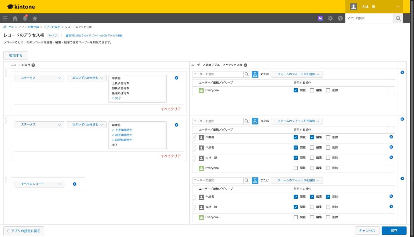Enable 閲覧 for Everyone in last rule

296,217
